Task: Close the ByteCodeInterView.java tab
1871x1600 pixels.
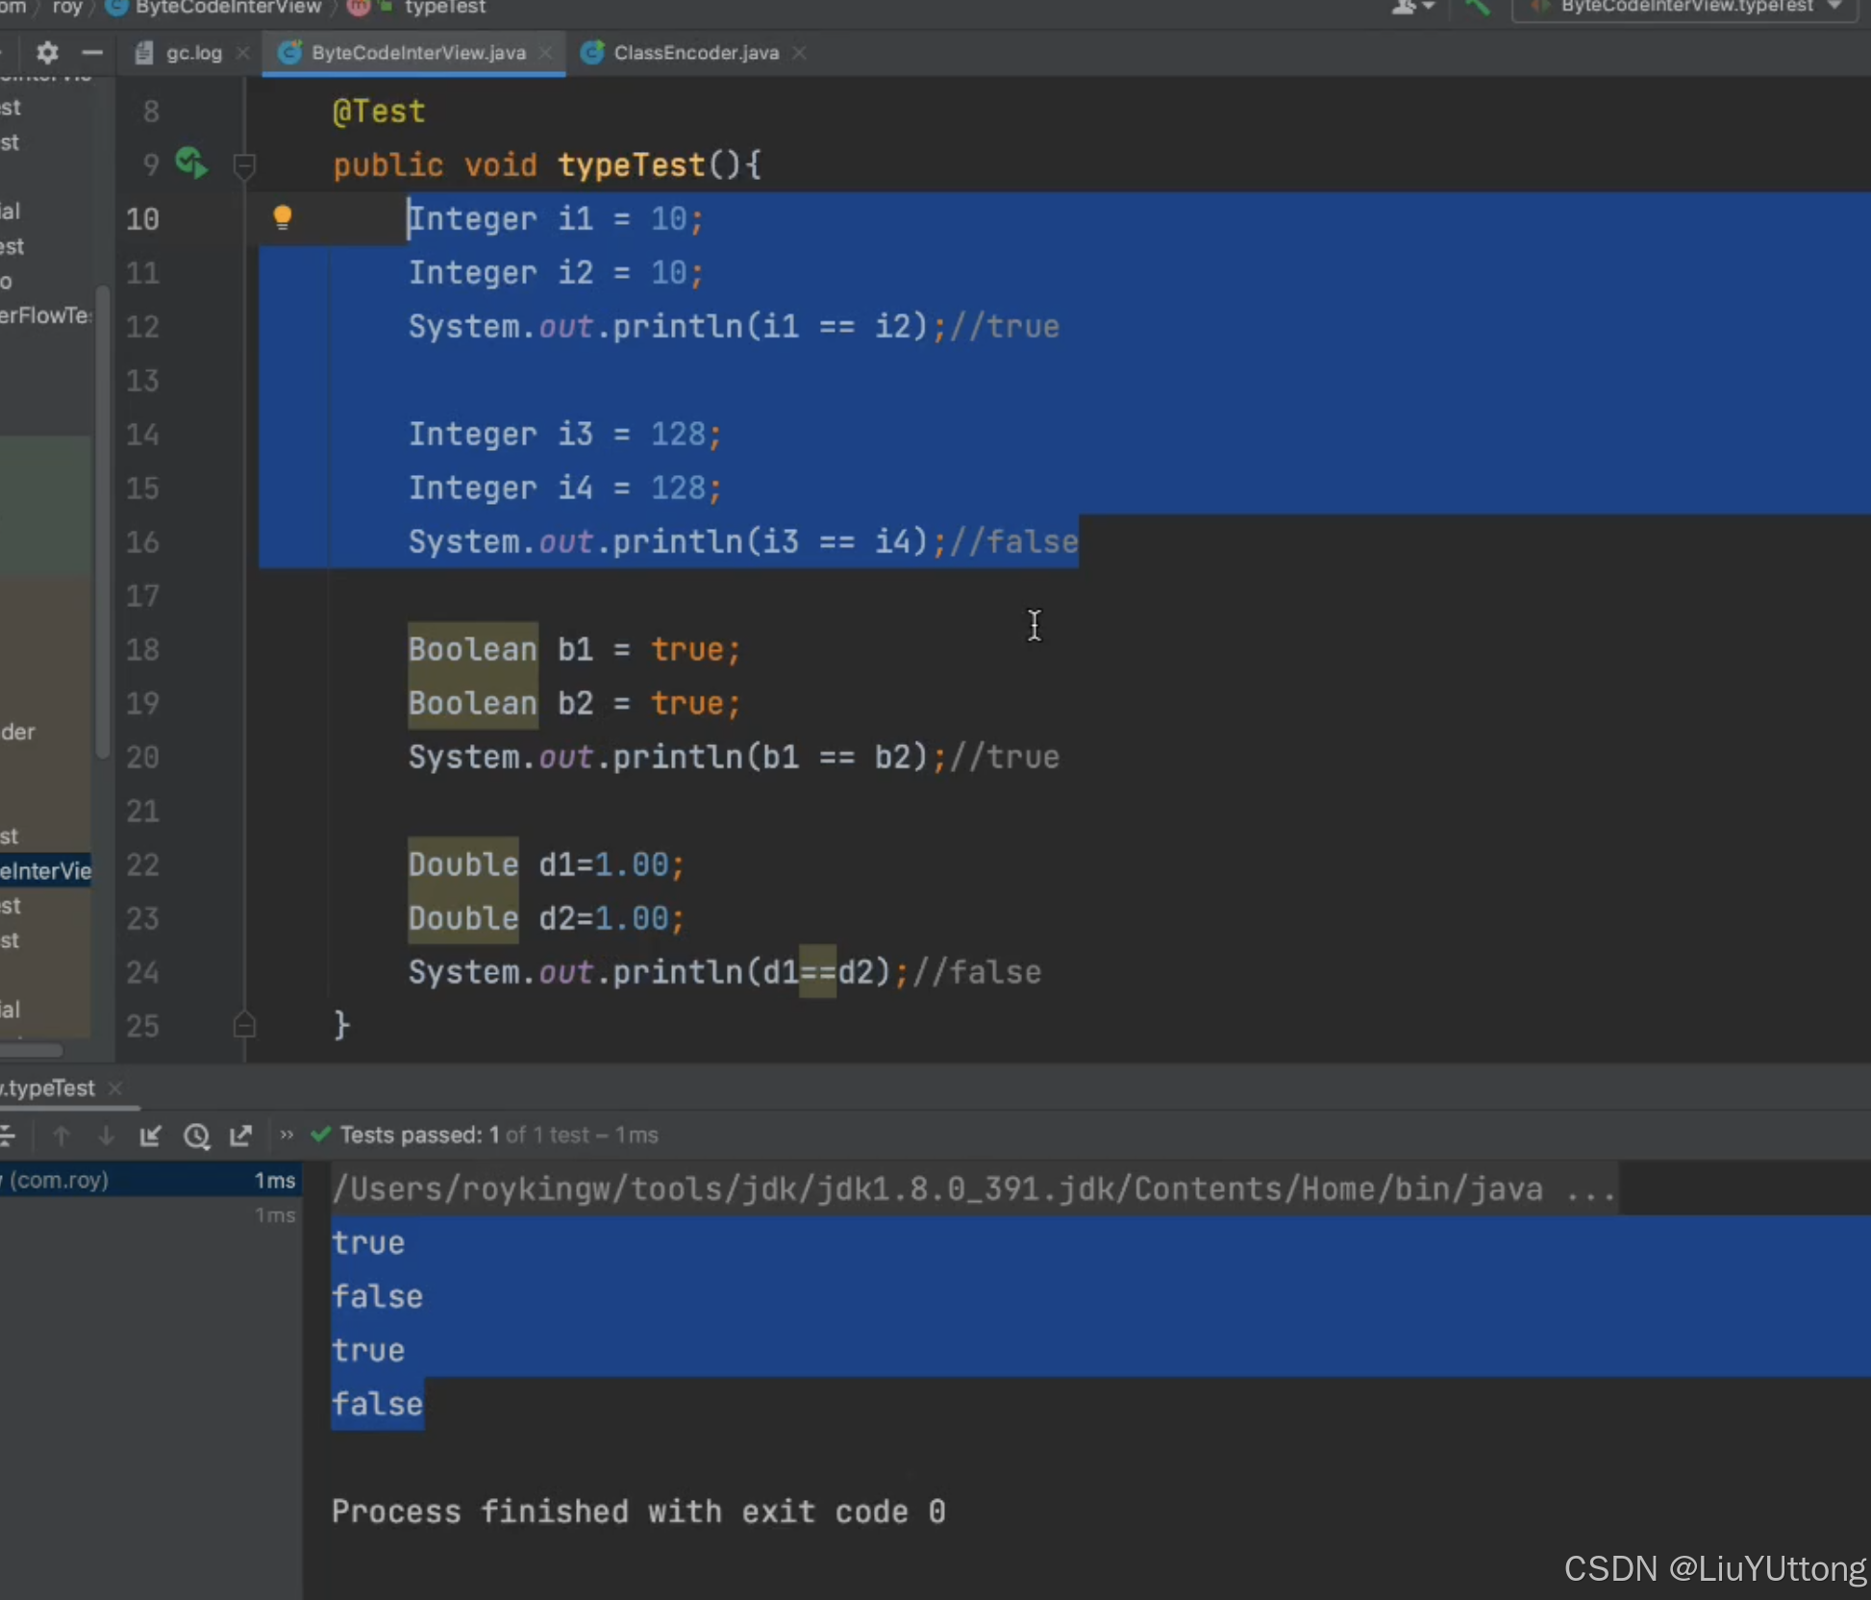Action: [546, 53]
